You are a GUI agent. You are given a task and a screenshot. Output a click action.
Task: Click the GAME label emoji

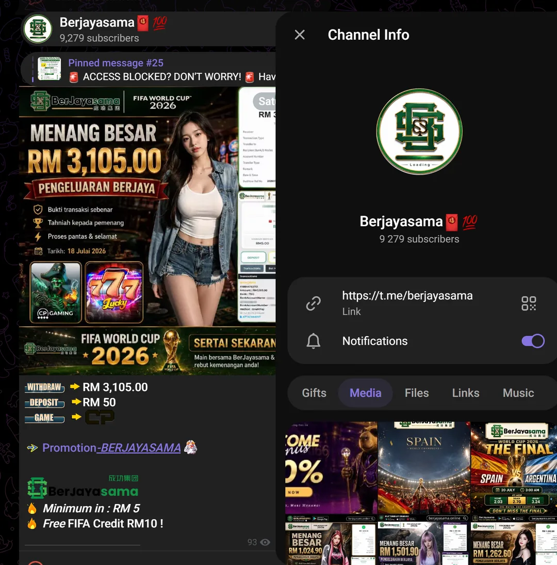45,418
